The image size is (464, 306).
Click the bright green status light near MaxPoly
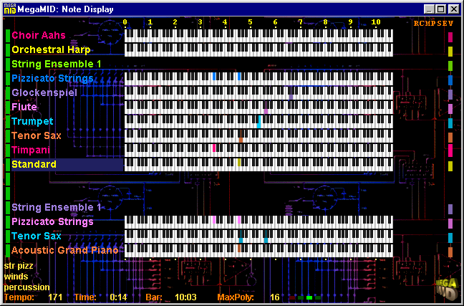(309, 297)
